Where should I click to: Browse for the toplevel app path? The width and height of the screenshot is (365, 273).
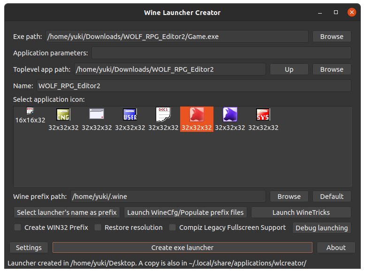tap(332, 69)
